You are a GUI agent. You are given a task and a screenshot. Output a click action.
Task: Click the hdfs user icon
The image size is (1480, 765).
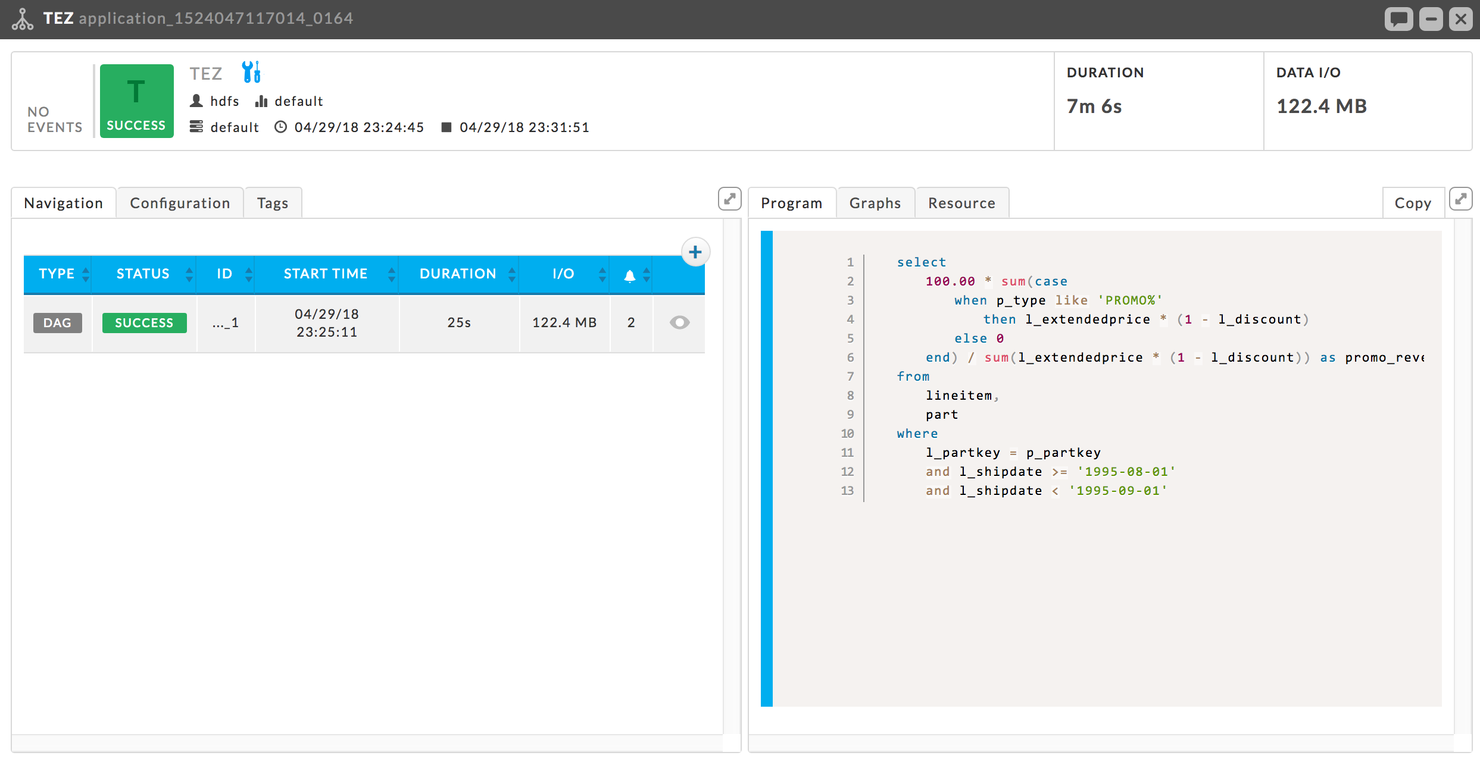(196, 101)
